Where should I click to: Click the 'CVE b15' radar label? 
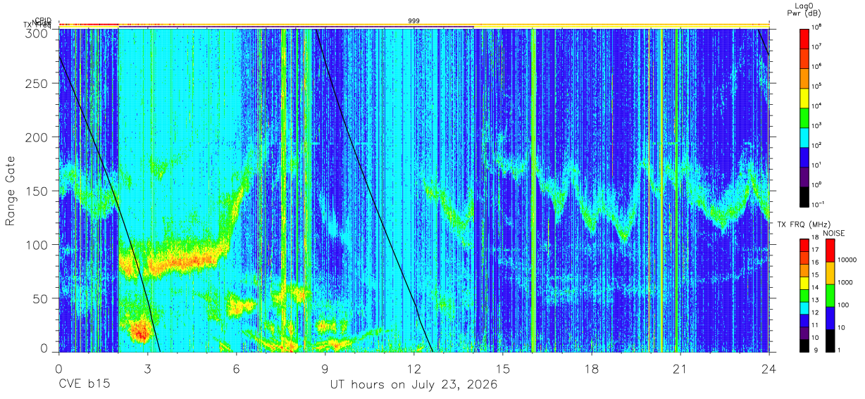point(84,385)
